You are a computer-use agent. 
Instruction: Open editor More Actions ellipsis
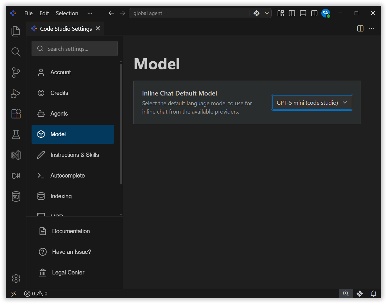pos(372,28)
